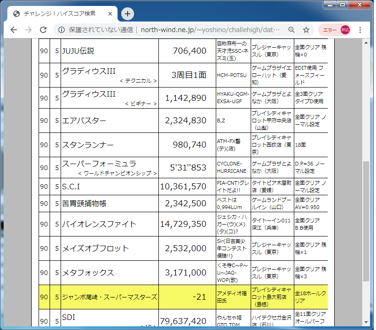The image size is (376, 330).
Task: Click the scrollbar down arrow
Action: tap(366, 322)
